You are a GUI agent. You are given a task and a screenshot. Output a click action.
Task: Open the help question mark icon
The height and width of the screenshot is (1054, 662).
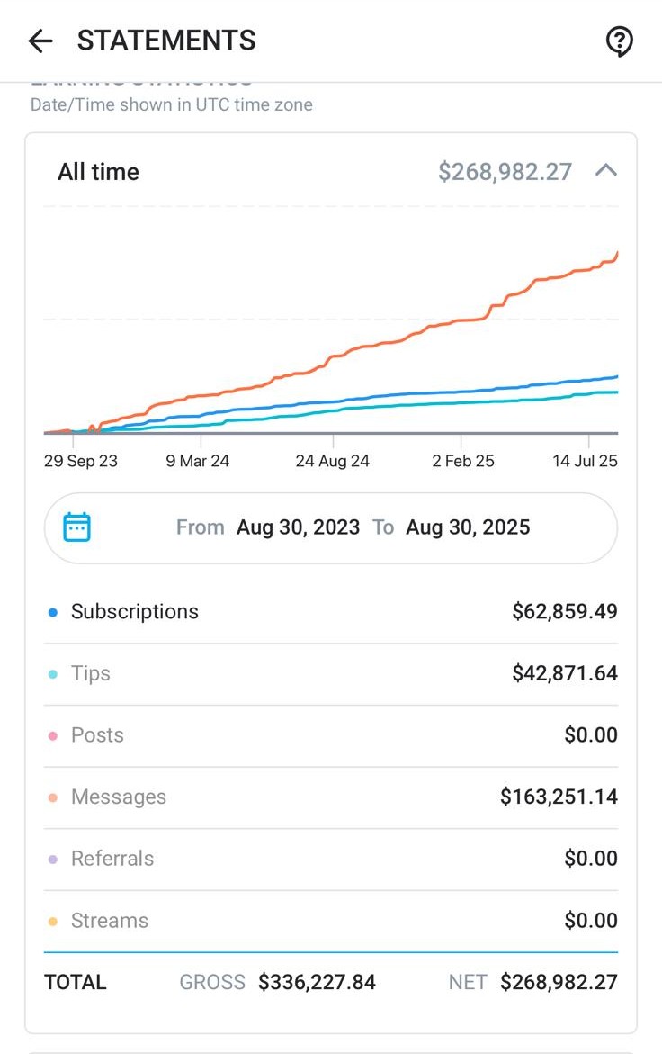pyautogui.click(x=618, y=41)
